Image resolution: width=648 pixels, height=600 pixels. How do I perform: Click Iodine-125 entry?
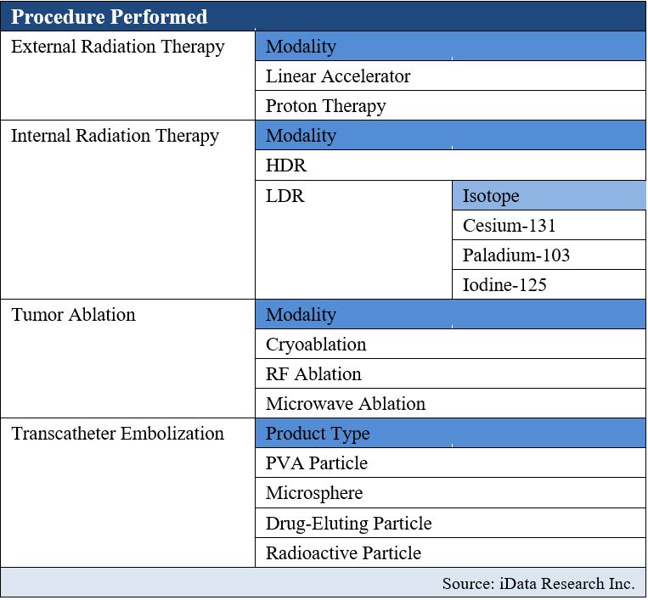click(x=549, y=284)
